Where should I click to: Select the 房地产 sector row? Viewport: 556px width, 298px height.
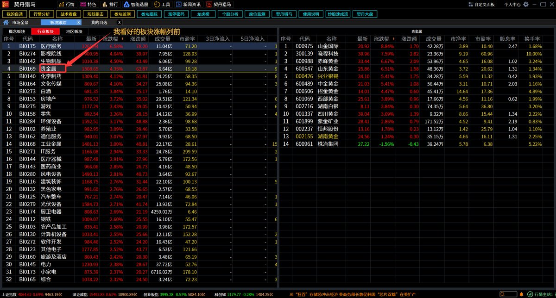point(139,99)
